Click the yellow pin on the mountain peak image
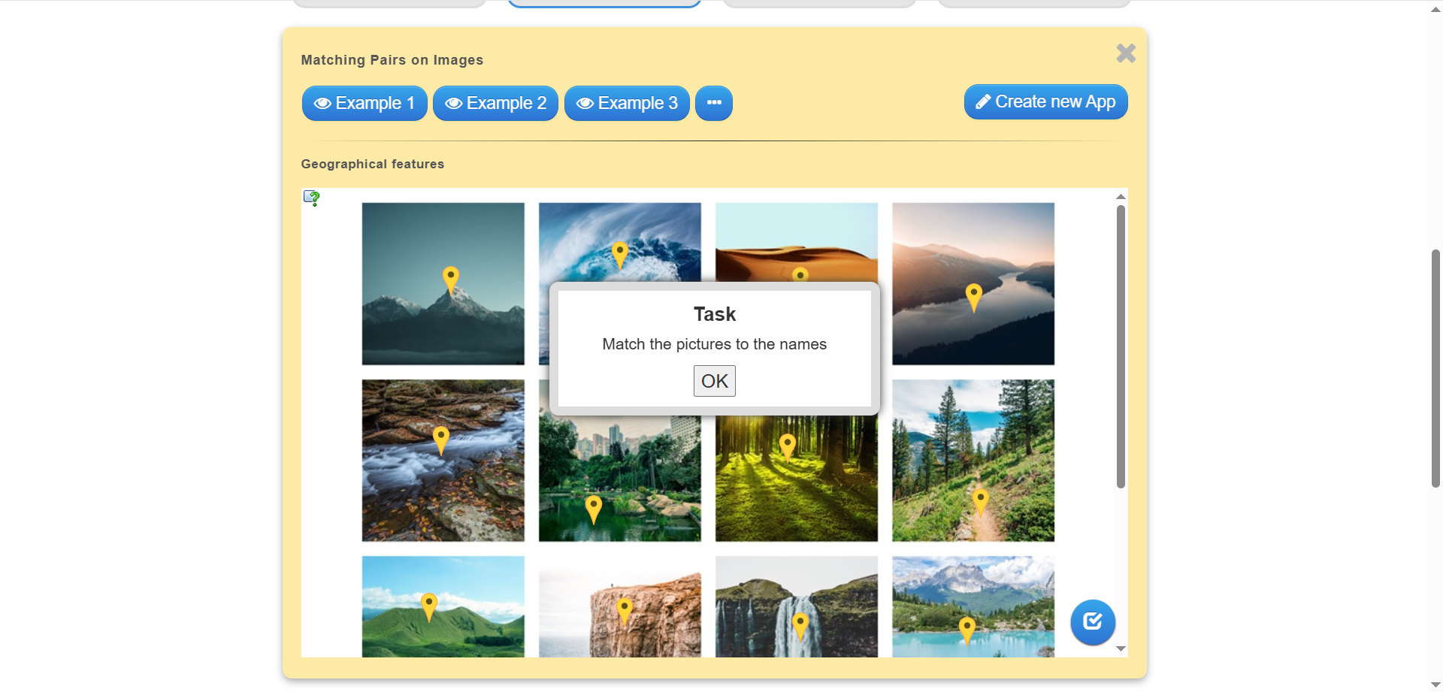 click(450, 279)
